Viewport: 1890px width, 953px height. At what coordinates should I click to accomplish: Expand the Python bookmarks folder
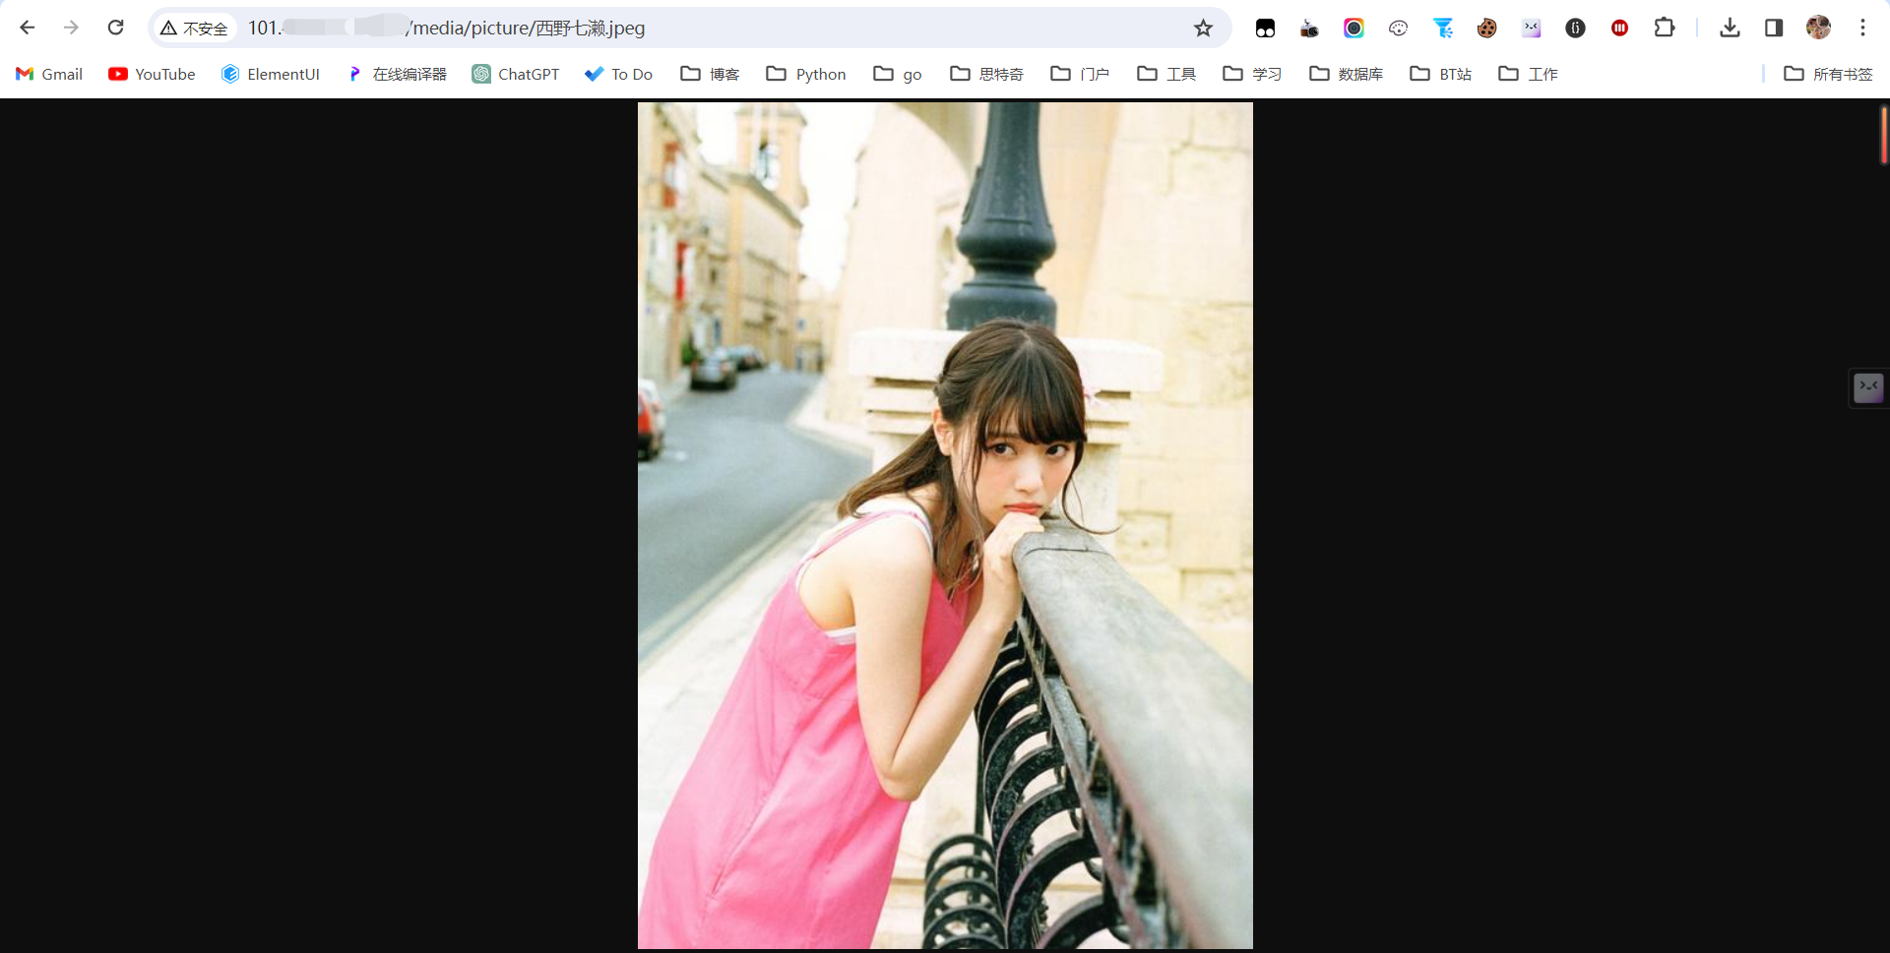coord(806,74)
